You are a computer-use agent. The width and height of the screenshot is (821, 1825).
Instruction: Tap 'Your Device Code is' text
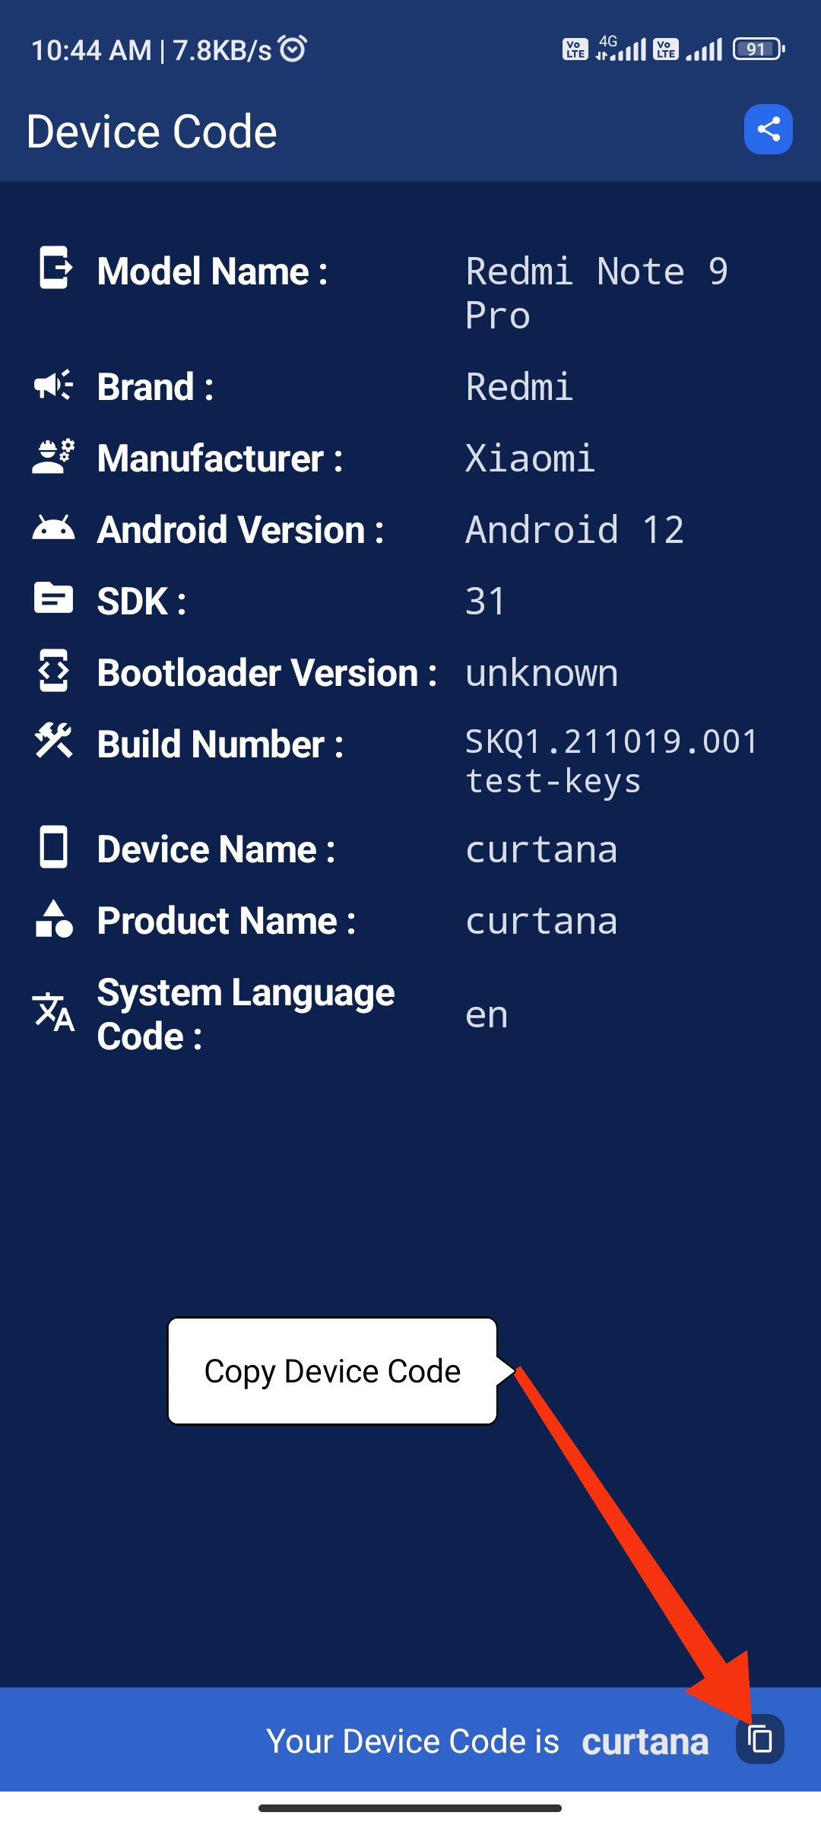click(413, 1741)
